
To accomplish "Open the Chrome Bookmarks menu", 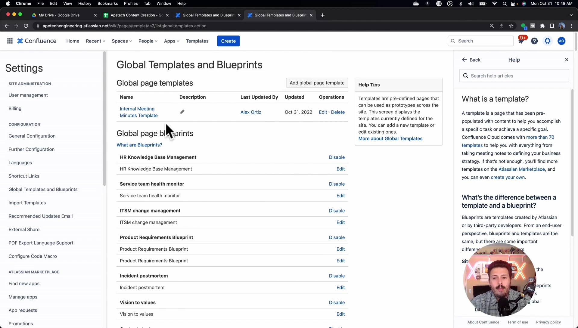I will (107, 4).
